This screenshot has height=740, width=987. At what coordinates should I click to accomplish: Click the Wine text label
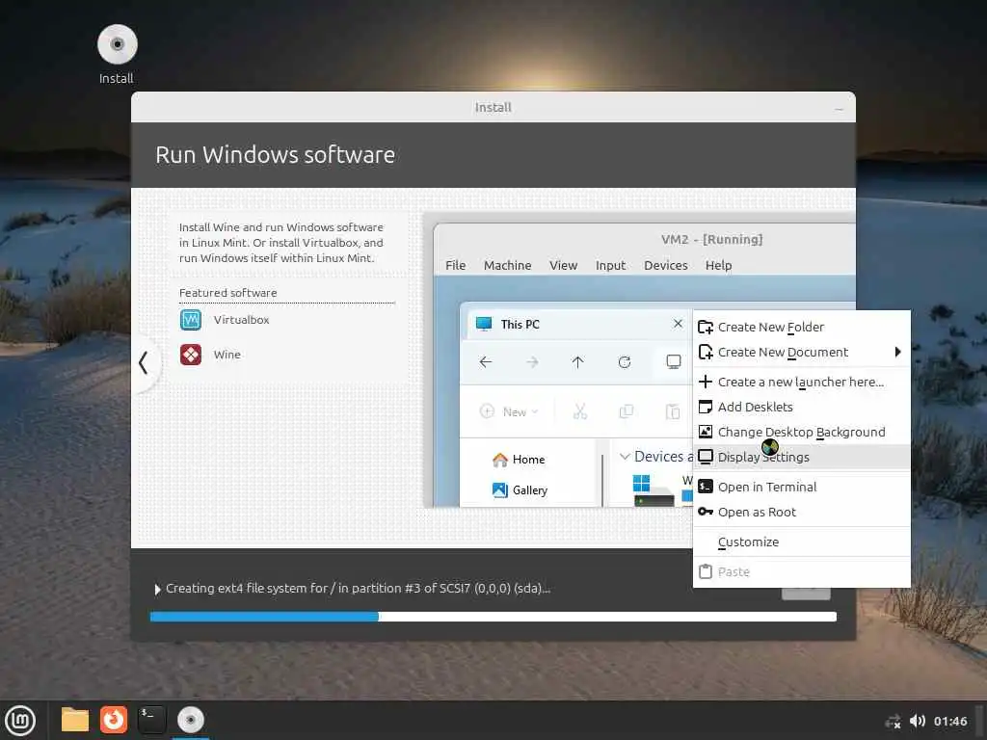click(227, 355)
